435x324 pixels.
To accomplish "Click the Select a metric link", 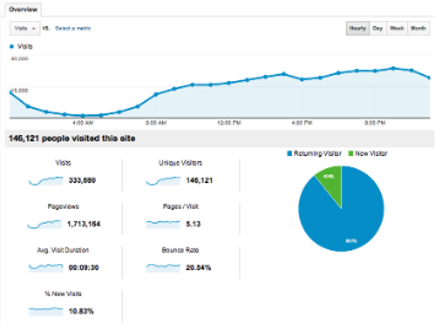I will (73, 28).
